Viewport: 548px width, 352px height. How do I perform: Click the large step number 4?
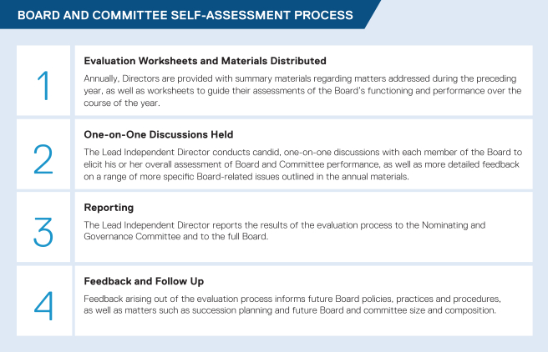point(43,304)
